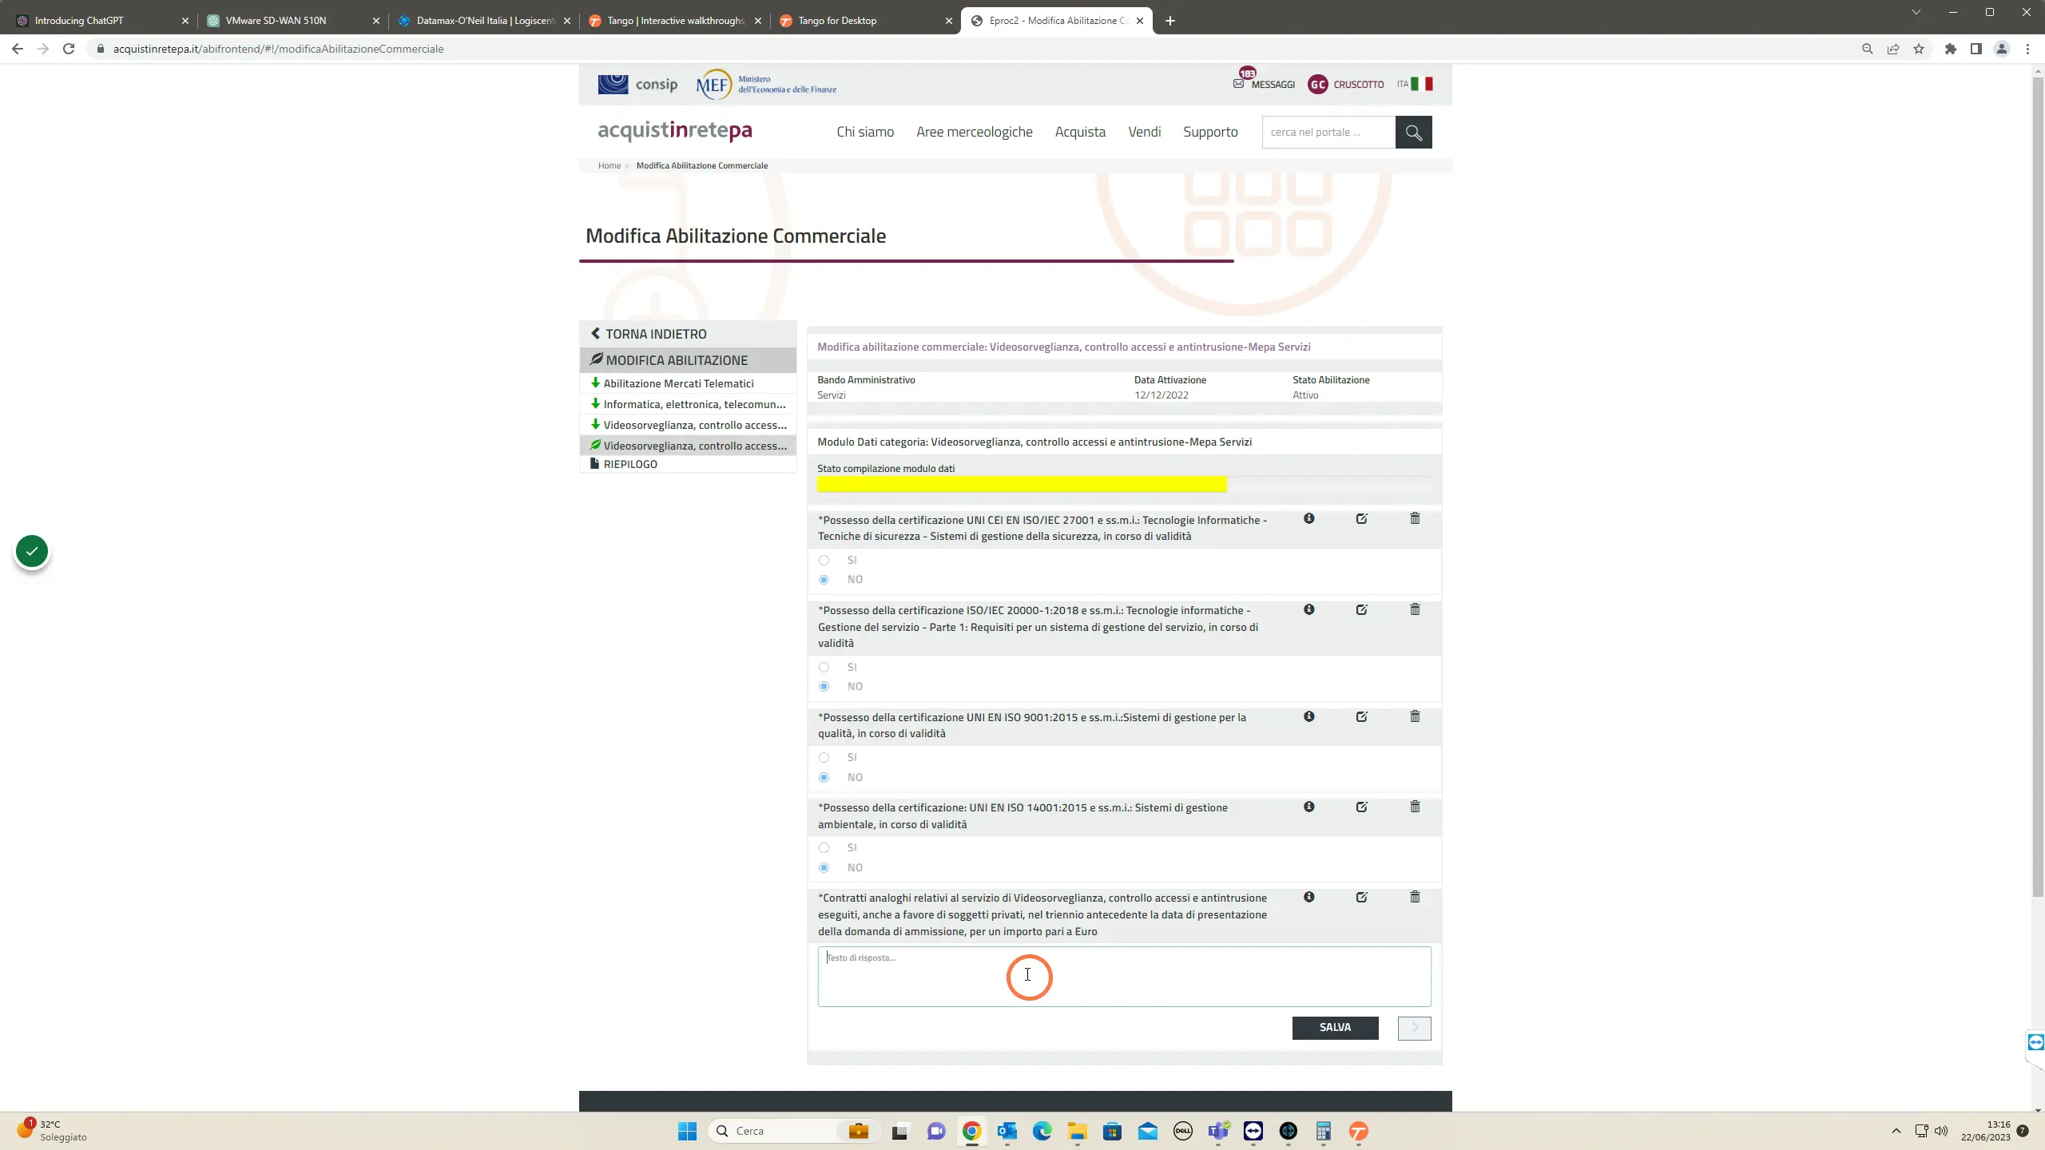
Task: Select SI for ISO/IEC 20000-1:2018 certification
Action: 824,667
